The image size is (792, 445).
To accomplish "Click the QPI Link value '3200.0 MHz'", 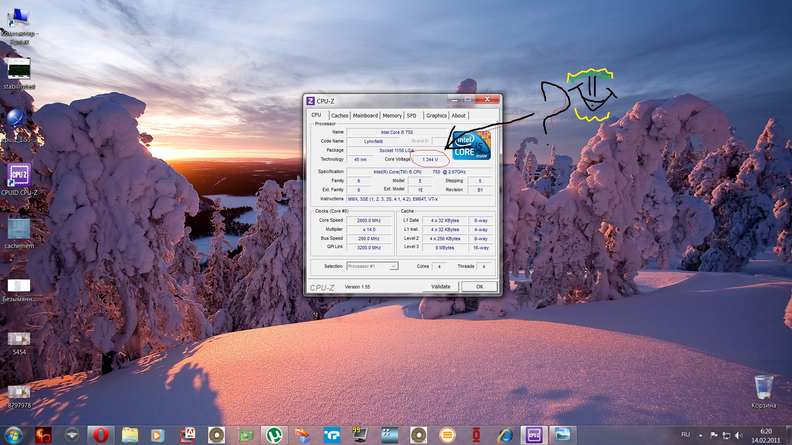I will (369, 248).
